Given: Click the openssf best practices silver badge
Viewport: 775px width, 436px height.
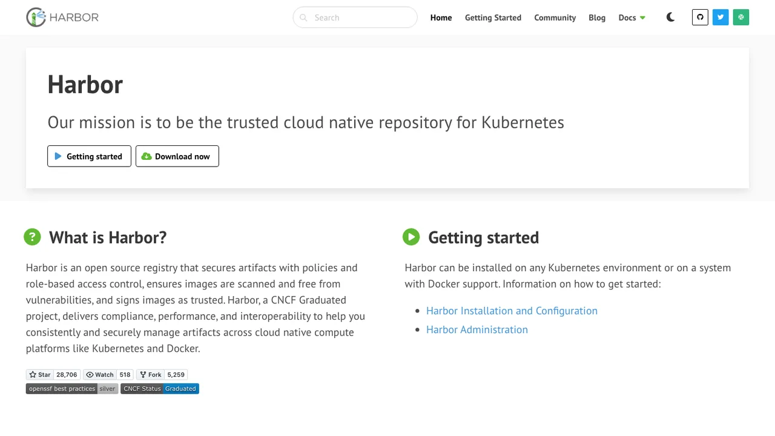Looking at the screenshot, I should click(x=72, y=389).
